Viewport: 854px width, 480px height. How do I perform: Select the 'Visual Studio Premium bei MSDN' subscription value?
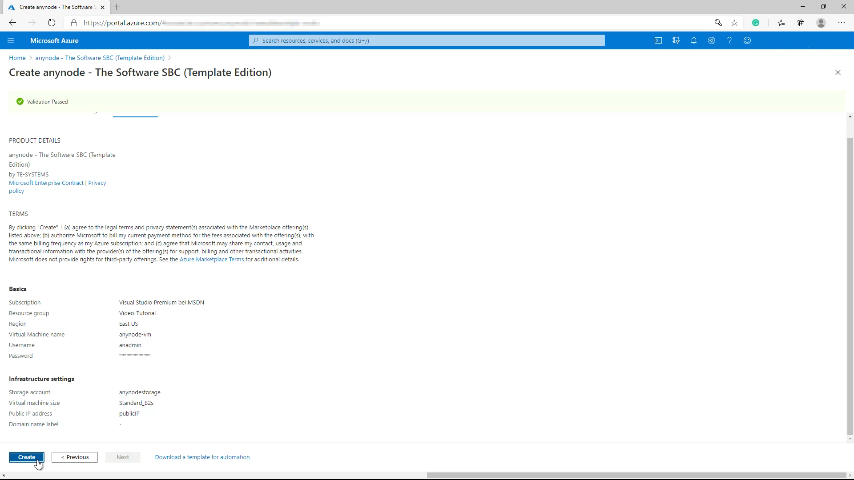pos(161,303)
